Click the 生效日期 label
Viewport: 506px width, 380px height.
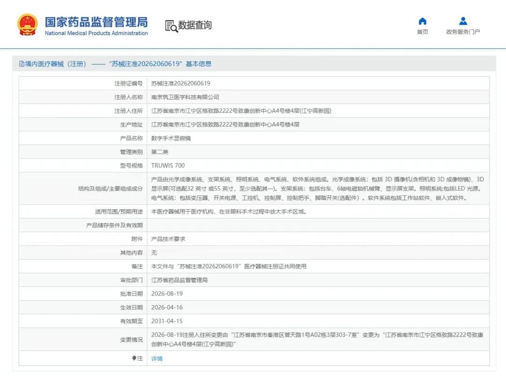tap(131, 307)
